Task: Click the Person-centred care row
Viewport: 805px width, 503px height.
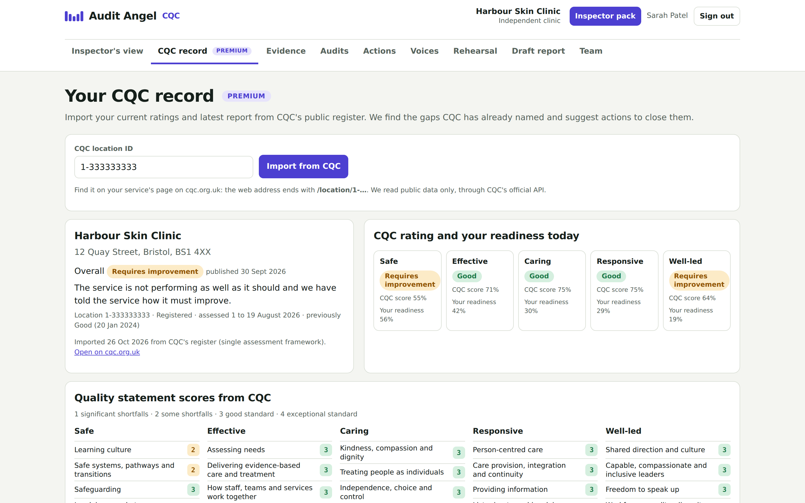Action: coord(535,450)
